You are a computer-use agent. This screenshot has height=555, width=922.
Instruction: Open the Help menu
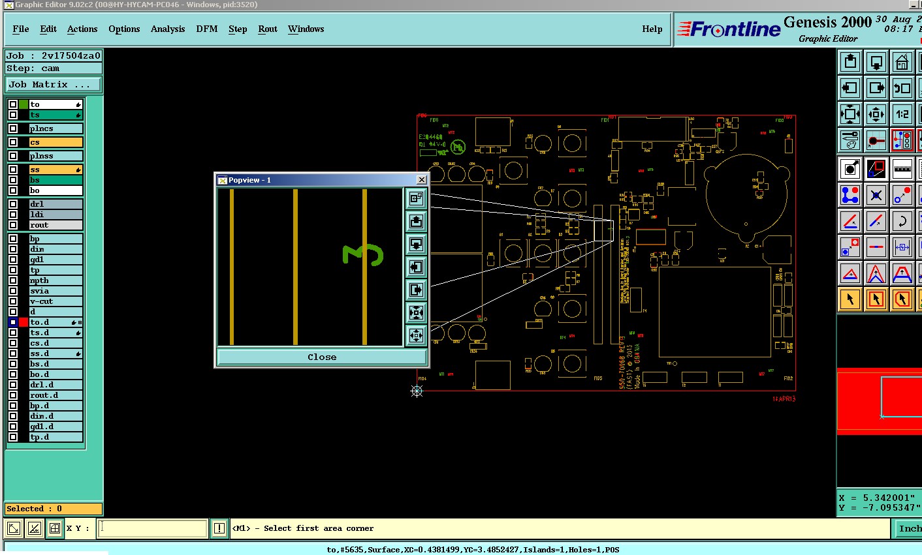tap(652, 29)
